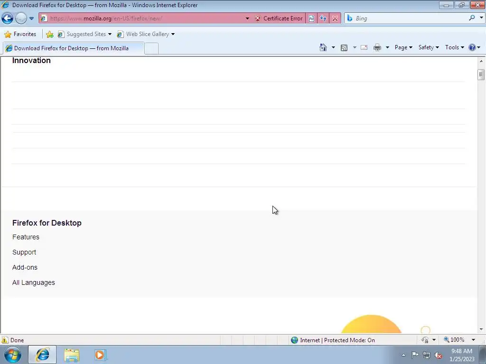Image resolution: width=486 pixels, height=364 pixels.
Task: Expand the Print options dropdown arrow
Action: (387, 48)
